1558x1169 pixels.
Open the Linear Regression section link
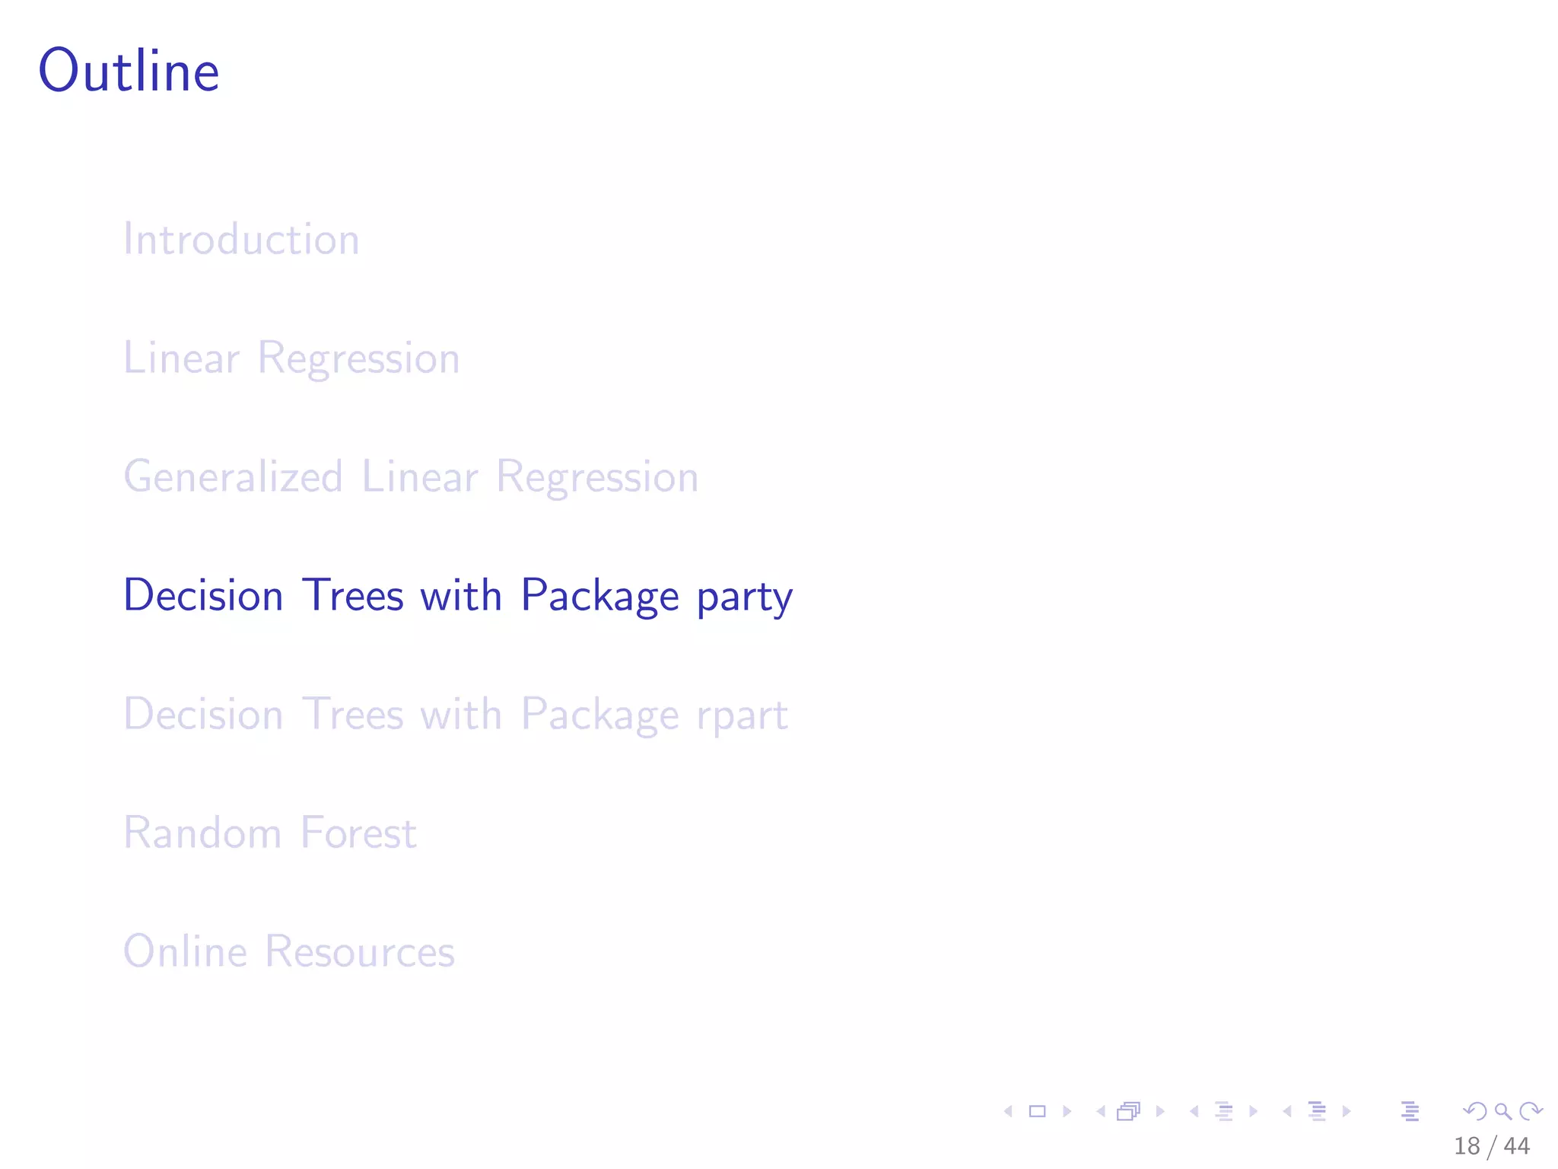291,358
